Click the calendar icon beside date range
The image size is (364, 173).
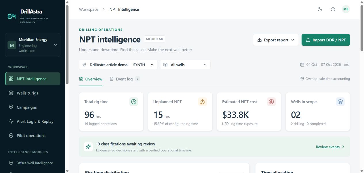[302, 65]
